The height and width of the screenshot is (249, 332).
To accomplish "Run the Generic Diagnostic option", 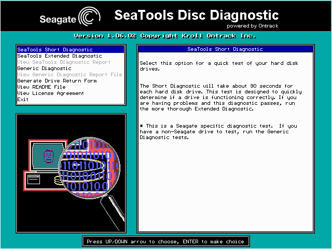I will 44,68.
